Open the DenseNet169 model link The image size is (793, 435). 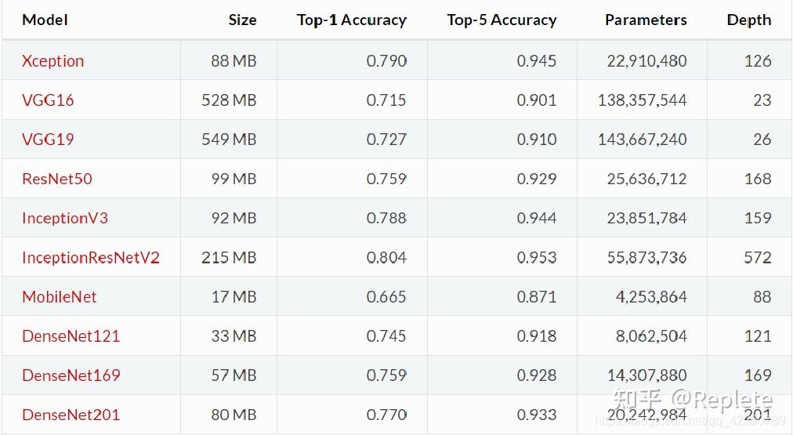(x=71, y=375)
